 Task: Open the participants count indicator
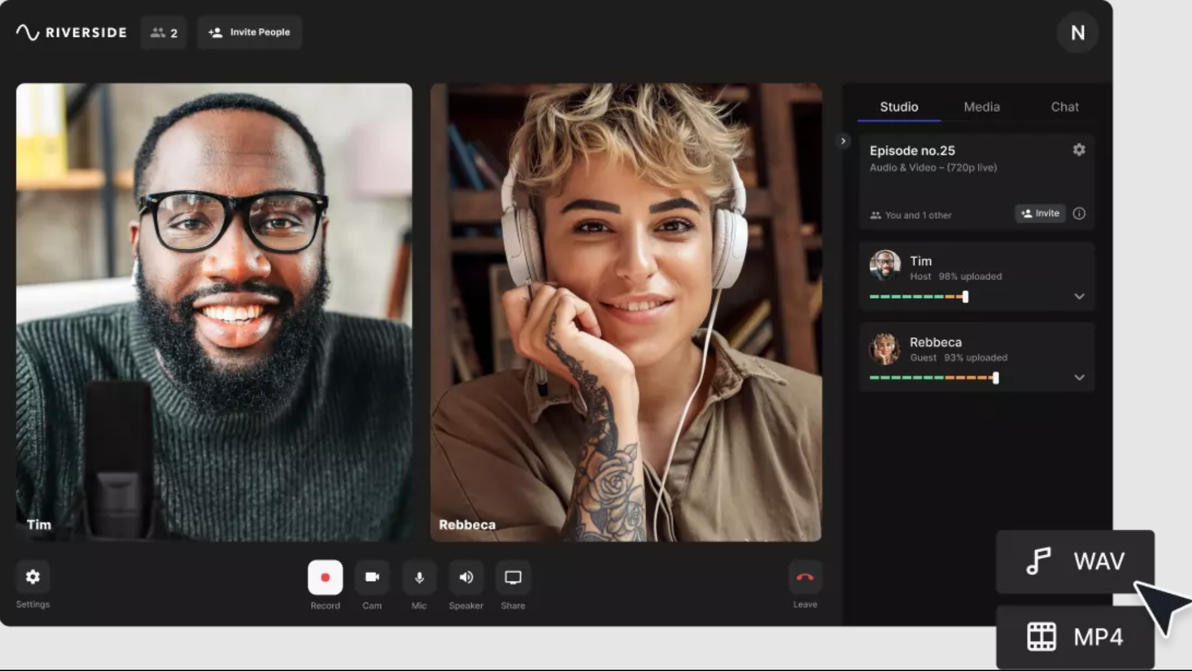(164, 32)
